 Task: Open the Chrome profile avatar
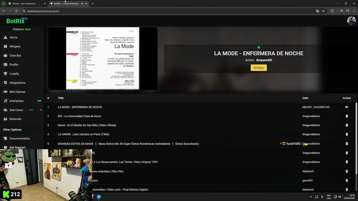pos(348,11)
